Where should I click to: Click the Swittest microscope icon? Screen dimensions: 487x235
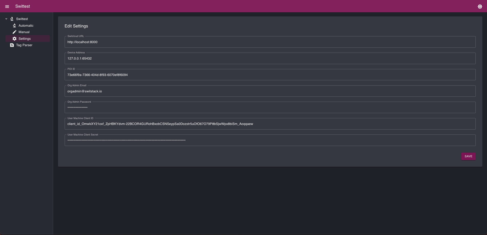coord(12,19)
